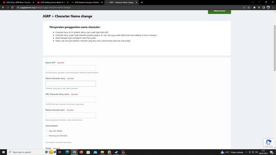Open the tab search dropdown arrow

coord(253,2)
